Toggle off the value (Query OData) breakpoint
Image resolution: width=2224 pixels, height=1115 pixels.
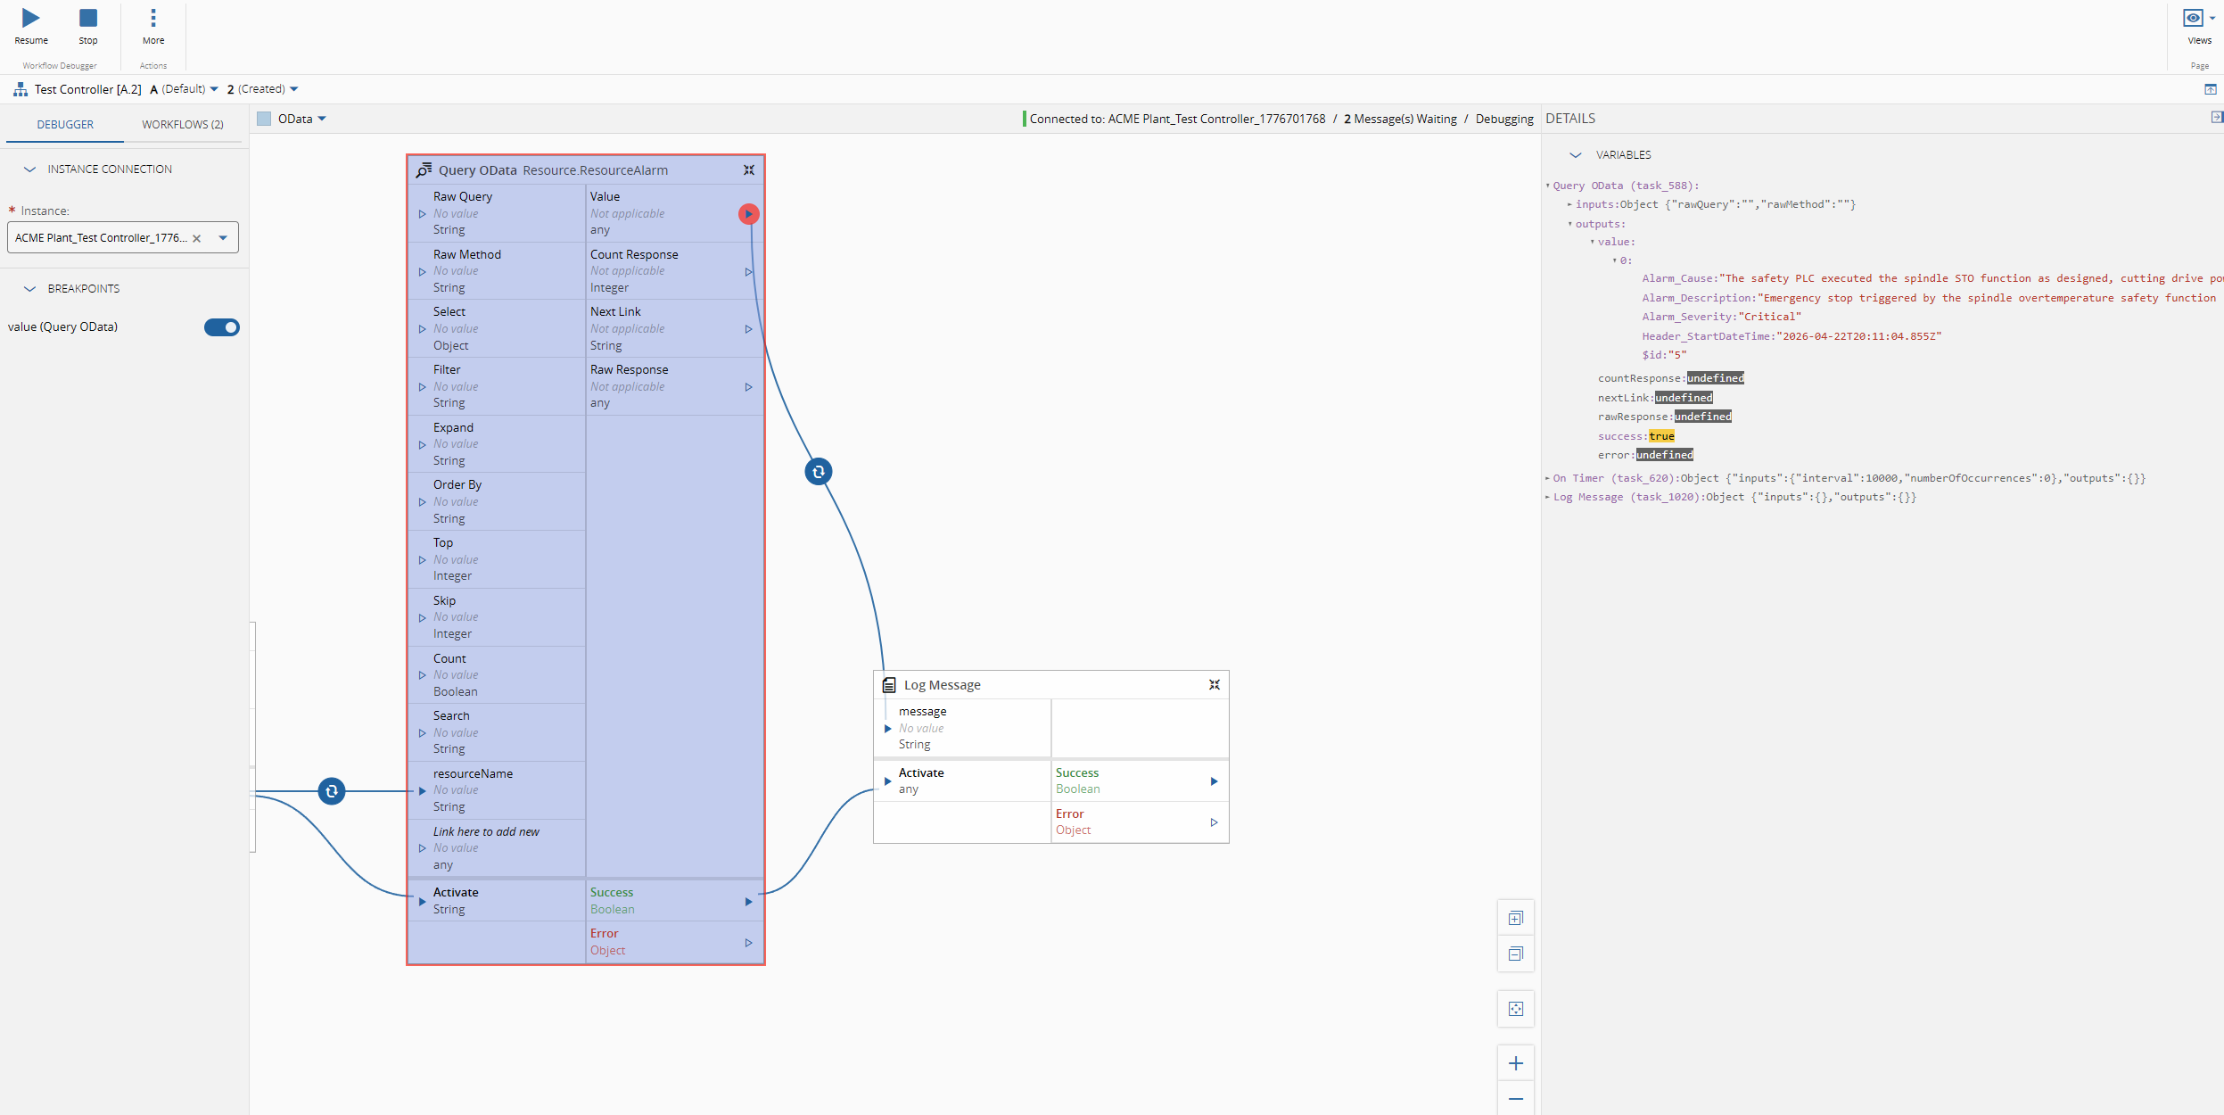click(x=222, y=326)
